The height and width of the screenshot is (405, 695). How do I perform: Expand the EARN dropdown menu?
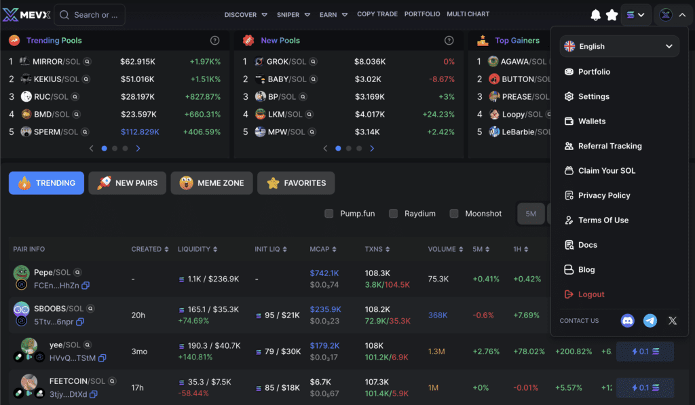[333, 15]
